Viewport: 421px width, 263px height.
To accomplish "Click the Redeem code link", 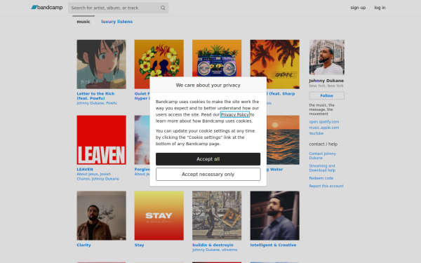I will tap(321, 178).
